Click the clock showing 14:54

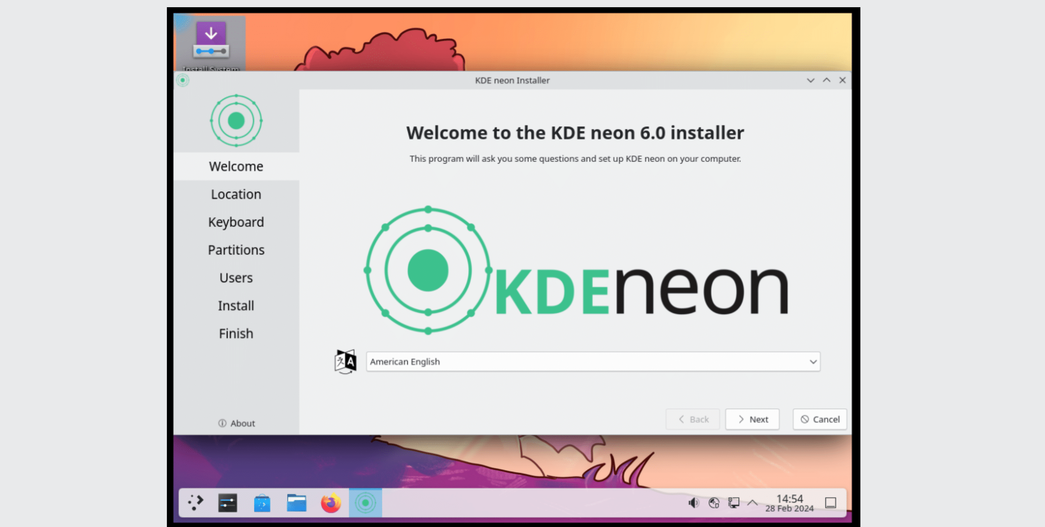(x=789, y=503)
